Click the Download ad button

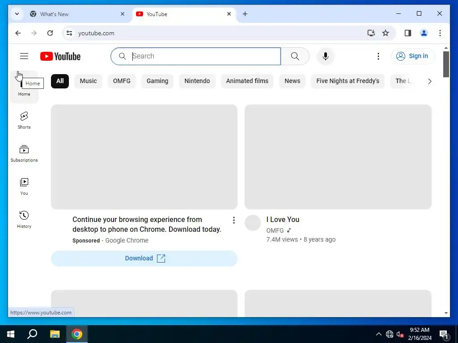pyautogui.click(x=144, y=259)
